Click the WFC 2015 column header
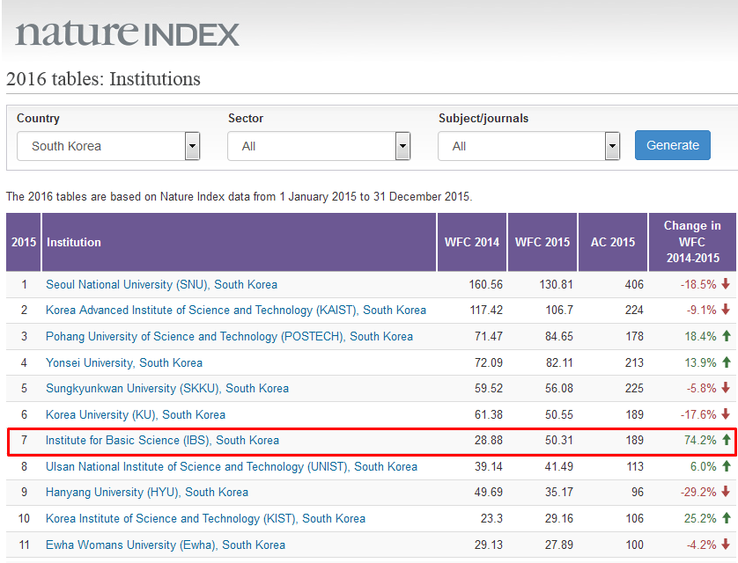 (x=542, y=242)
